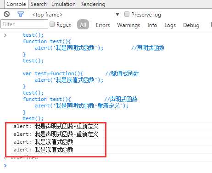Filter messages by Logs

click(170, 25)
